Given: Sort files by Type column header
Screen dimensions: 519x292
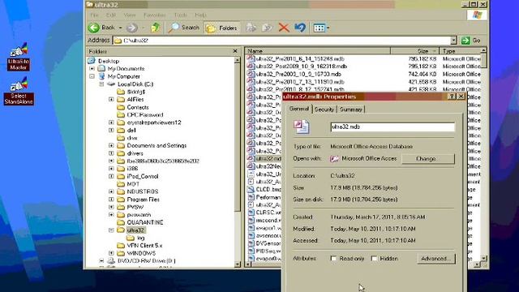Looking at the screenshot, I should 460,51.
